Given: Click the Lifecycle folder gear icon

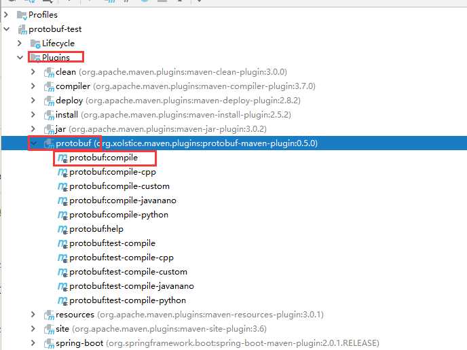Looking at the screenshot, I should (x=35, y=43).
